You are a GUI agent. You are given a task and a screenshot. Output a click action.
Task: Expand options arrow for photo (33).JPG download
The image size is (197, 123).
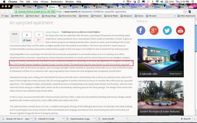click(x=127, y=119)
